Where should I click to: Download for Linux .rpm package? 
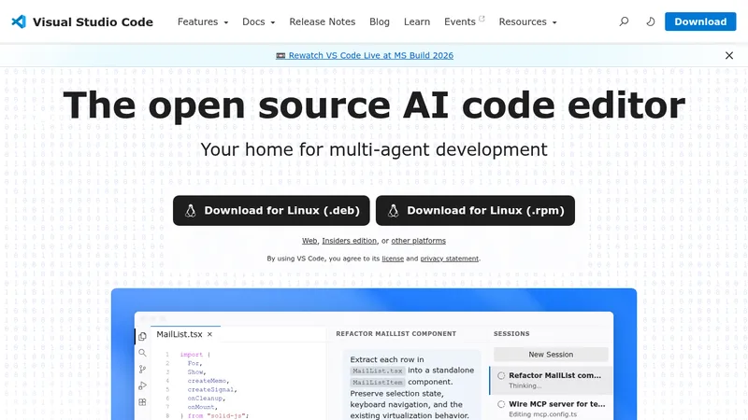tap(475, 211)
